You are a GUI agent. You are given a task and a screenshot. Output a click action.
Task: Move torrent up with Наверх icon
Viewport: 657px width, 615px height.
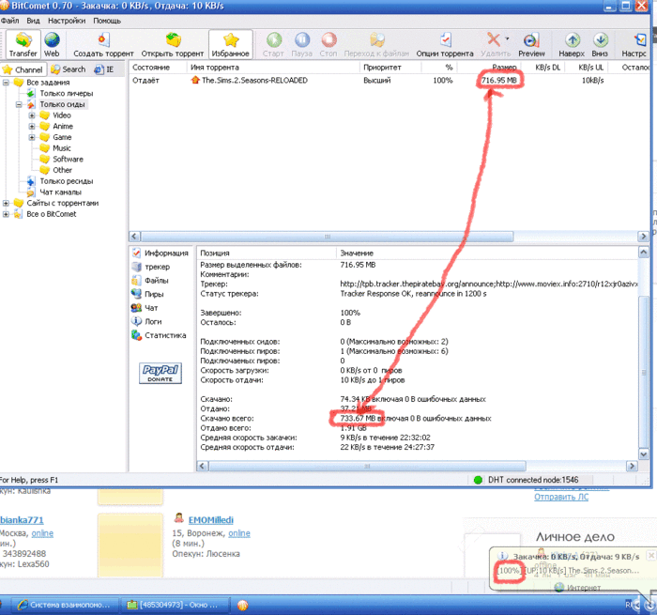[572, 44]
